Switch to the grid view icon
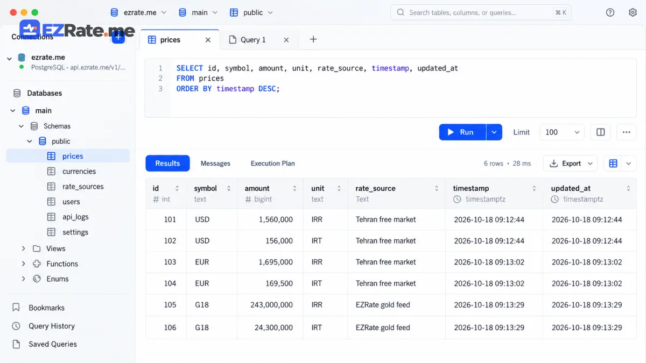This screenshot has height=363, width=646. pos(613,163)
